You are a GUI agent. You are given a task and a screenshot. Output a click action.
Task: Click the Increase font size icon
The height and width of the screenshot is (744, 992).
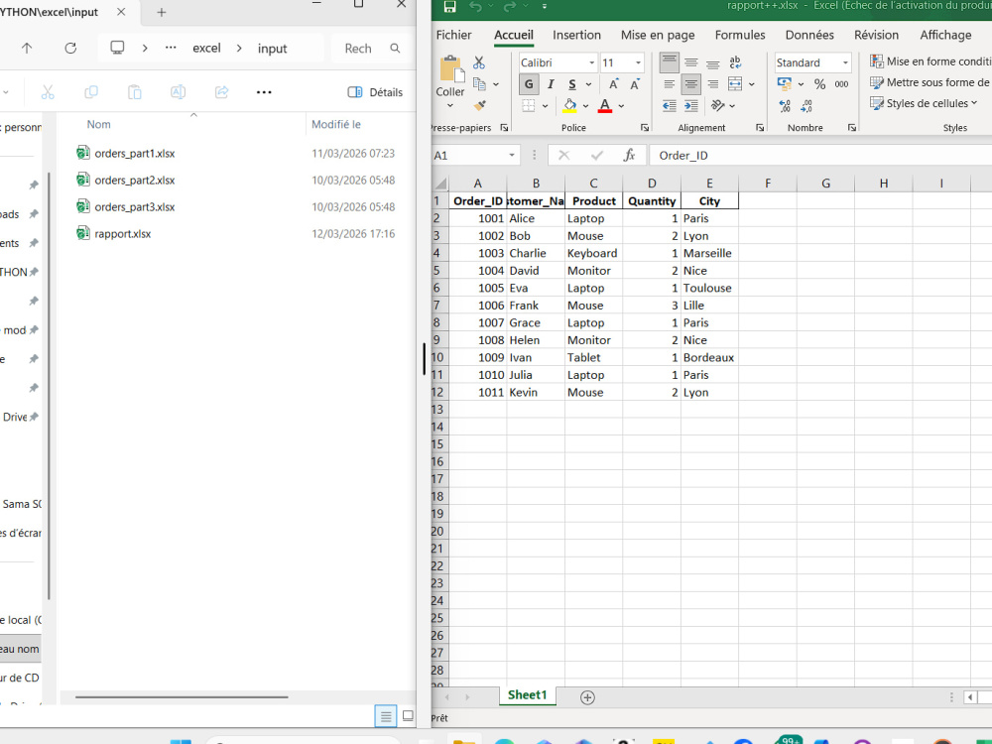tap(614, 84)
